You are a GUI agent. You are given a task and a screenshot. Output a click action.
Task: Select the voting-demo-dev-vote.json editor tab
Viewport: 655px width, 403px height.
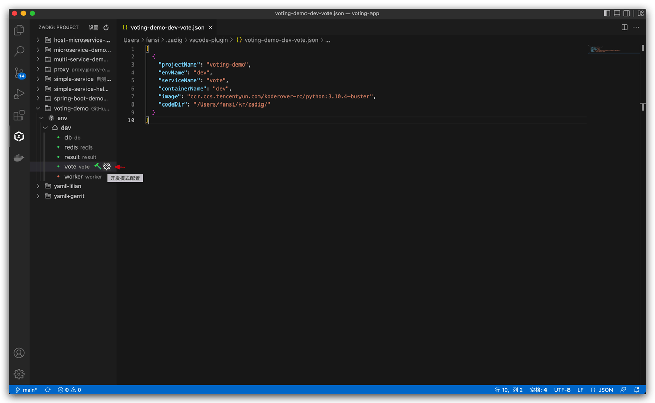point(164,28)
